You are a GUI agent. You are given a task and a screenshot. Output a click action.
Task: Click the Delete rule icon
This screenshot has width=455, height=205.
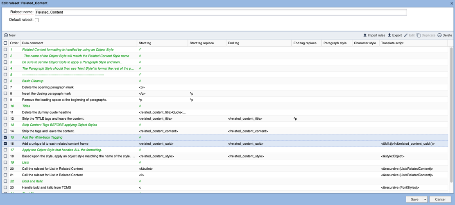[x=439, y=35]
